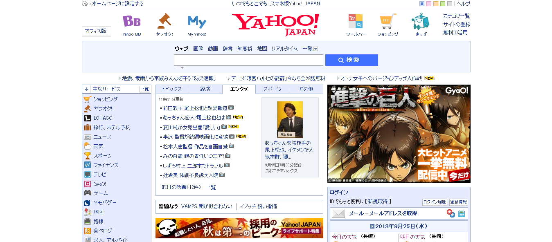Open headline 辻希美 体調不良訴え入院
This screenshot has width=552, height=242.
pyautogui.click(x=191, y=175)
